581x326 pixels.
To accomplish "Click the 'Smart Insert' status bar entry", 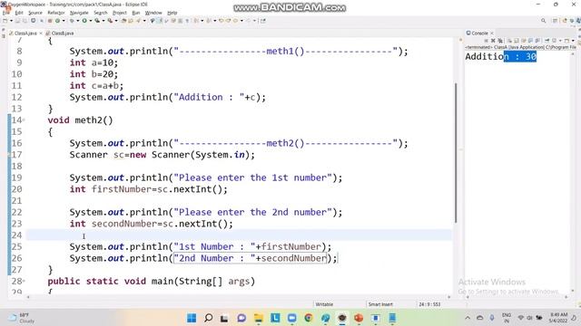I will point(380,304).
